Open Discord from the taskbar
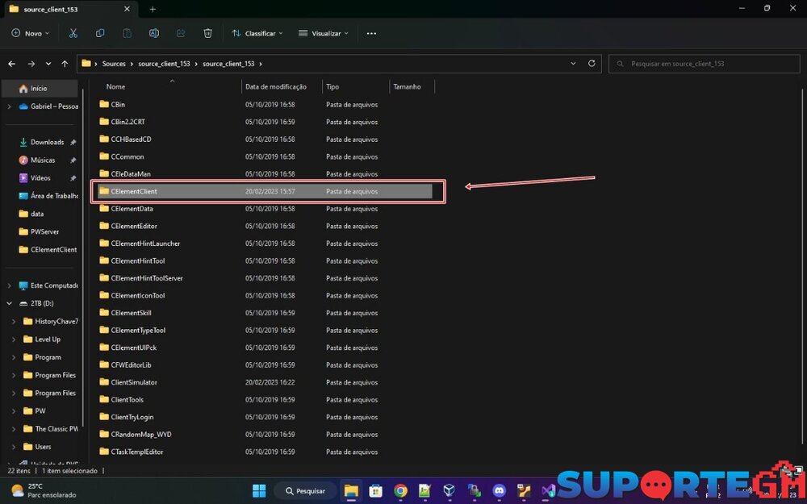This screenshot has height=504, width=807. coord(499,490)
